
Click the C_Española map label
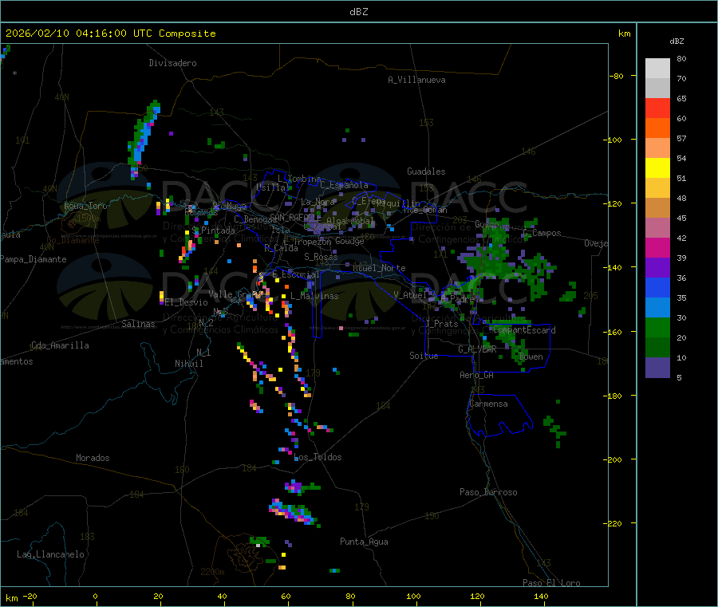[344, 185]
